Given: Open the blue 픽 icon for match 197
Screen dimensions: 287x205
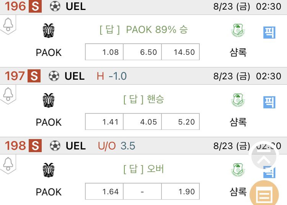Looking at the screenshot, I should coord(269,102).
